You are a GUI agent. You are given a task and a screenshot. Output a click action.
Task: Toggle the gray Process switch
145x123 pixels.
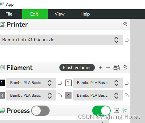(40, 111)
